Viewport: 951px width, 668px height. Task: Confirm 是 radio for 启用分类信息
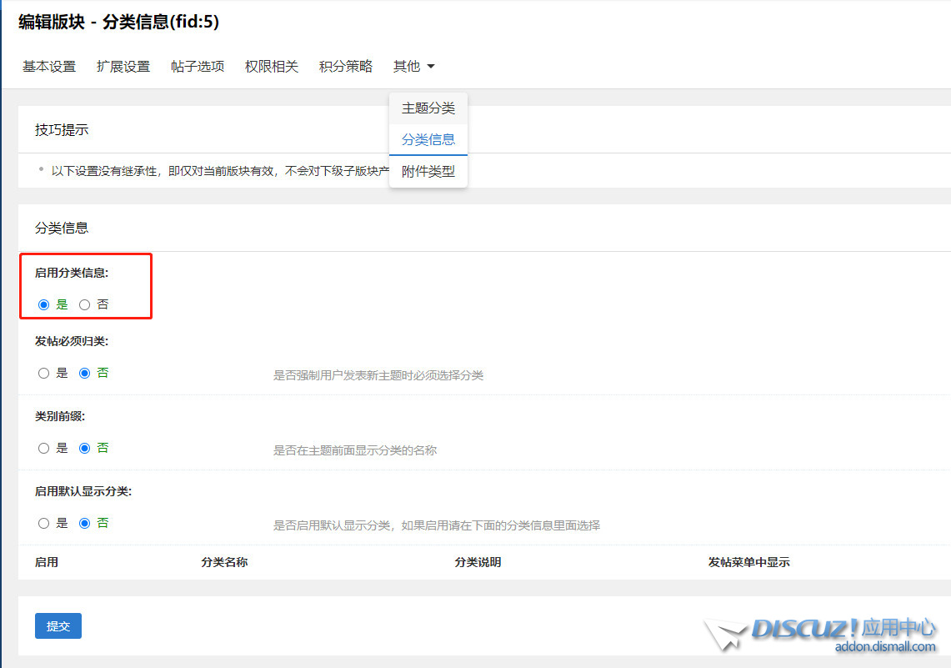[x=43, y=304]
